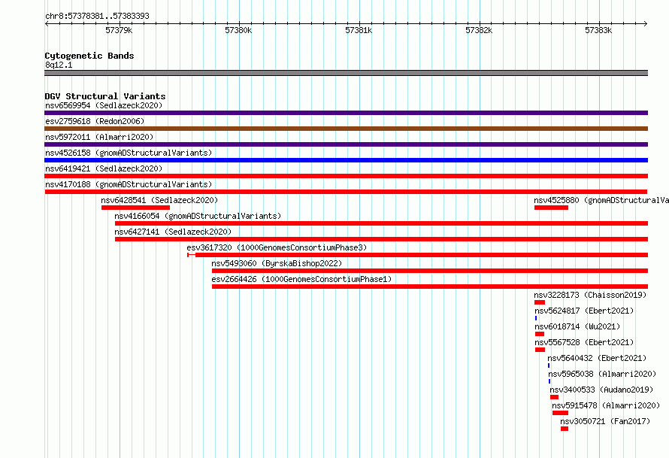The width and height of the screenshot is (669, 458).
Task: Click the red bar of nsv4170188
Action: (x=346, y=192)
